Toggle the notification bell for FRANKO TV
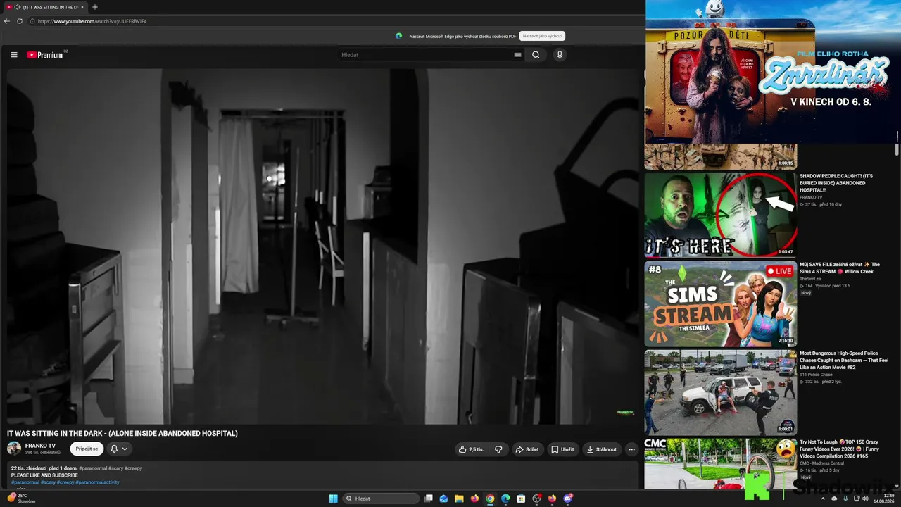901x507 pixels. pos(114,449)
